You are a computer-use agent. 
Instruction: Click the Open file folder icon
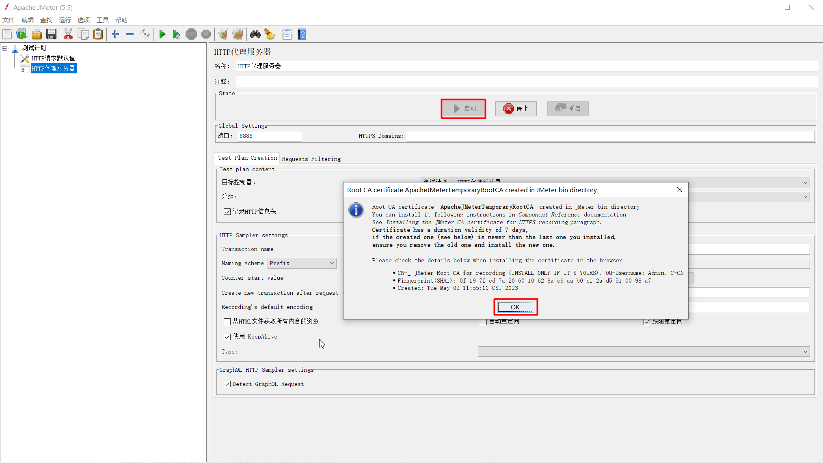point(37,34)
